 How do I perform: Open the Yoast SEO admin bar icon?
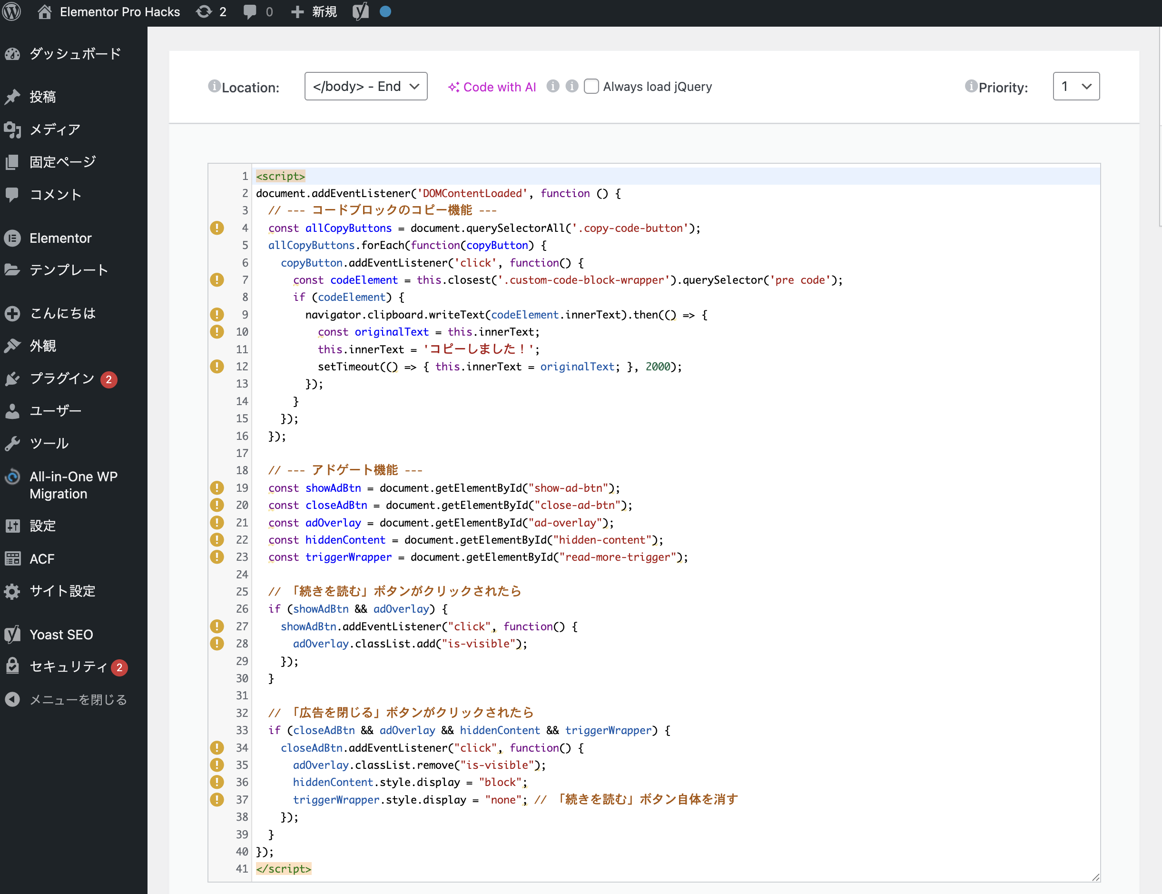(360, 11)
